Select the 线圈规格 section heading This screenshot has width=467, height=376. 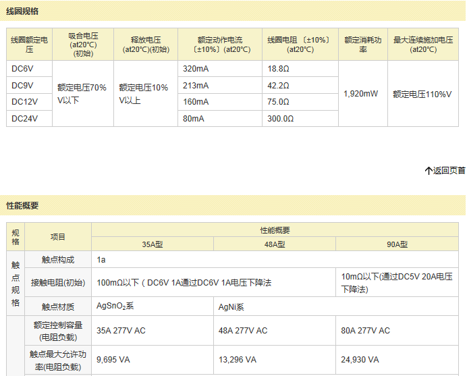click(x=22, y=11)
